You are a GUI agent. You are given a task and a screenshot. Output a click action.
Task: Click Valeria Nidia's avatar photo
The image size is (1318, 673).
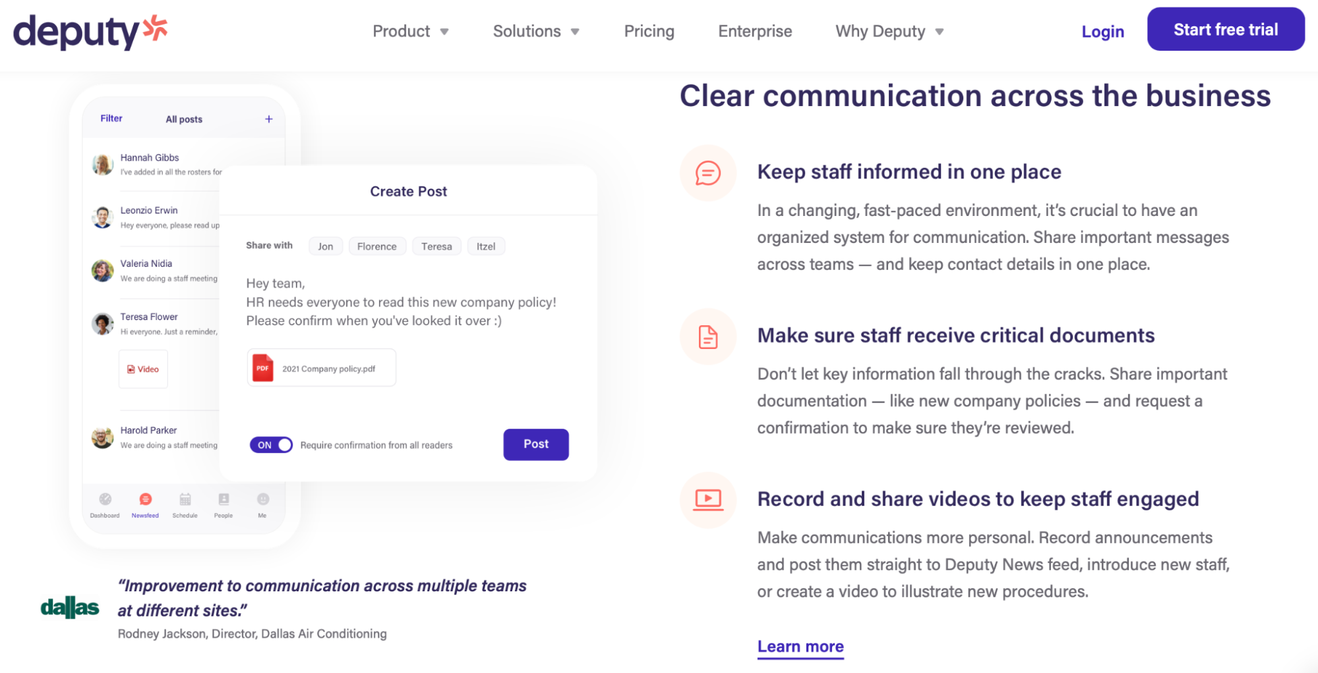tap(102, 271)
